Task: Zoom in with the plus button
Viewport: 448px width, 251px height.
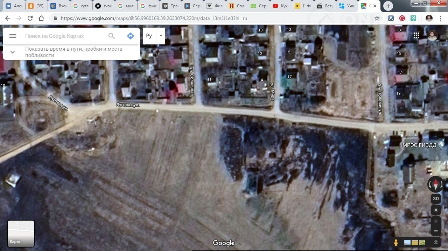Action: (x=436, y=221)
